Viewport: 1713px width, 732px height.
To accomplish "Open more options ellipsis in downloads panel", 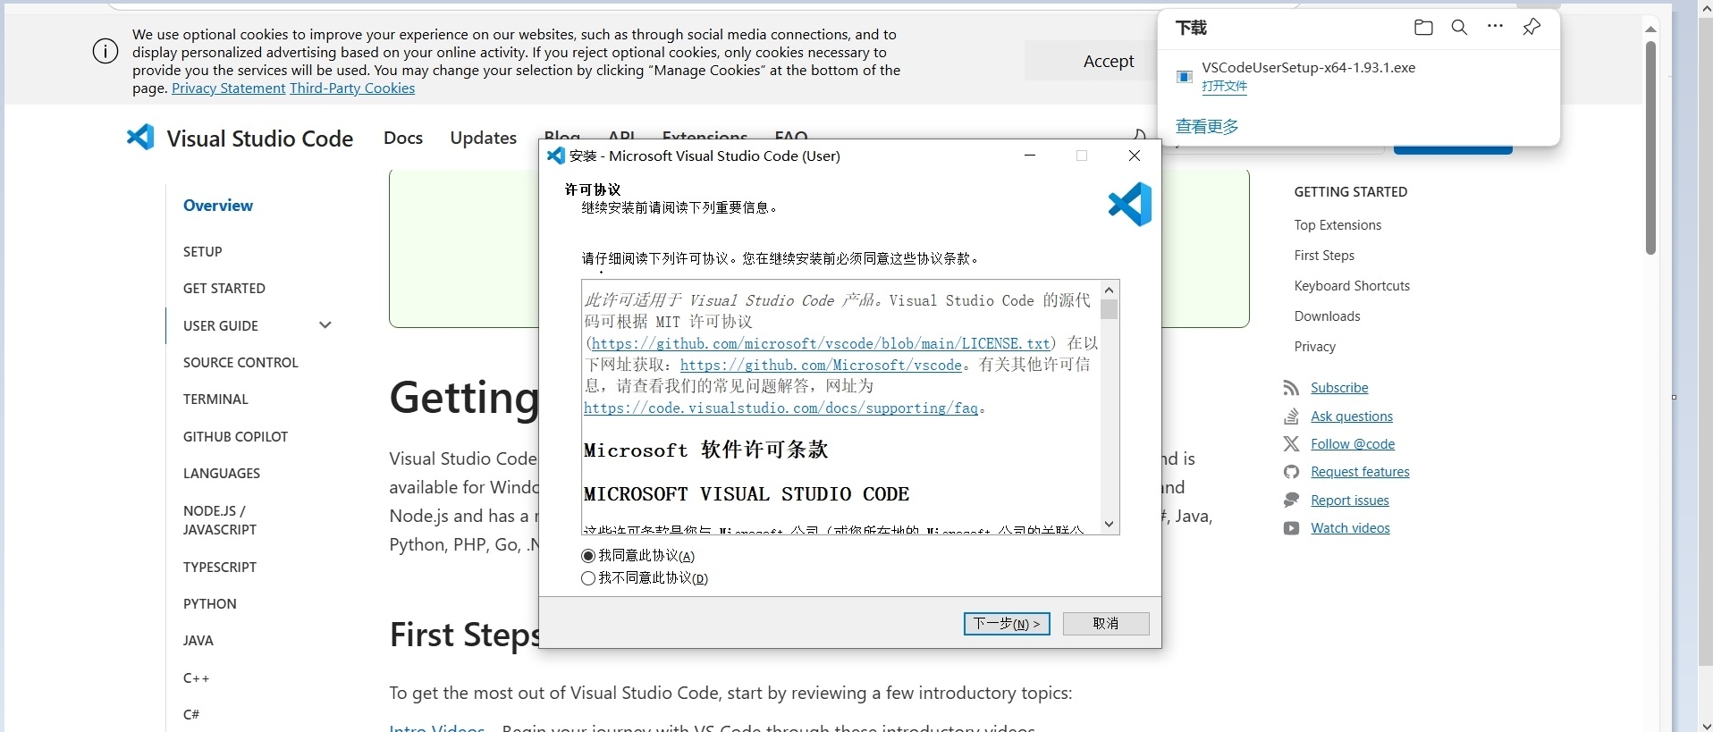I will click(x=1495, y=27).
